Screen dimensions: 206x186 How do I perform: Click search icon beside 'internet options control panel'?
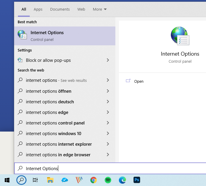pyautogui.click(x=20, y=123)
